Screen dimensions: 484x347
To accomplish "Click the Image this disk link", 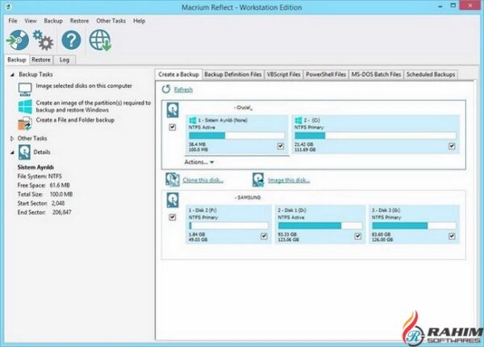I will click(x=289, y=180).
